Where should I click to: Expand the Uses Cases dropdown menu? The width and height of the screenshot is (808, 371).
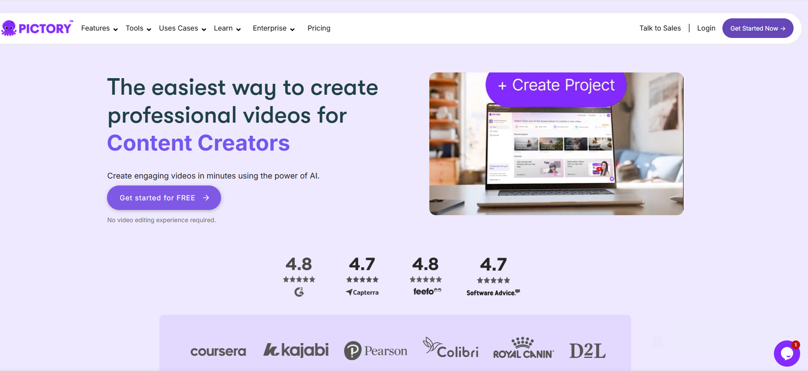183,28
